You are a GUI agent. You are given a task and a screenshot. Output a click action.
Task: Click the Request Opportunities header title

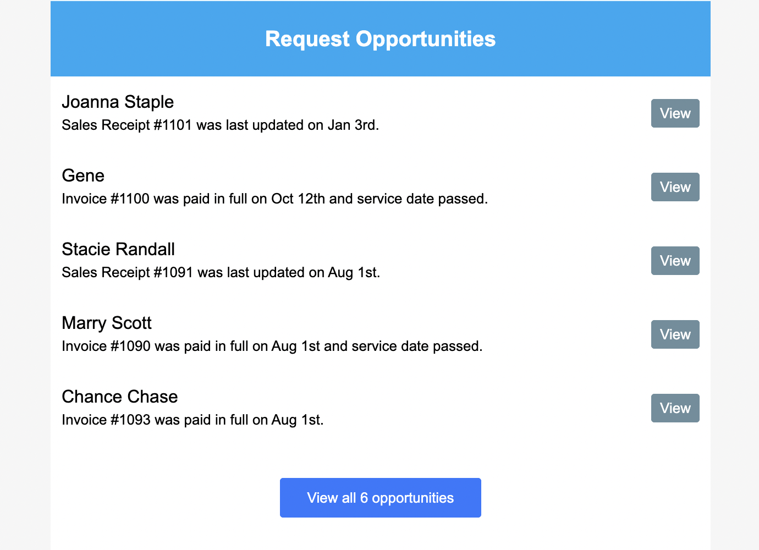pos(381,39)
